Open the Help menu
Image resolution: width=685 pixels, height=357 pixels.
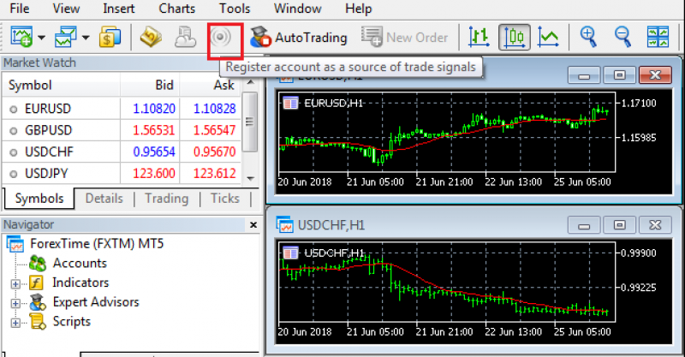pos(358,9)
